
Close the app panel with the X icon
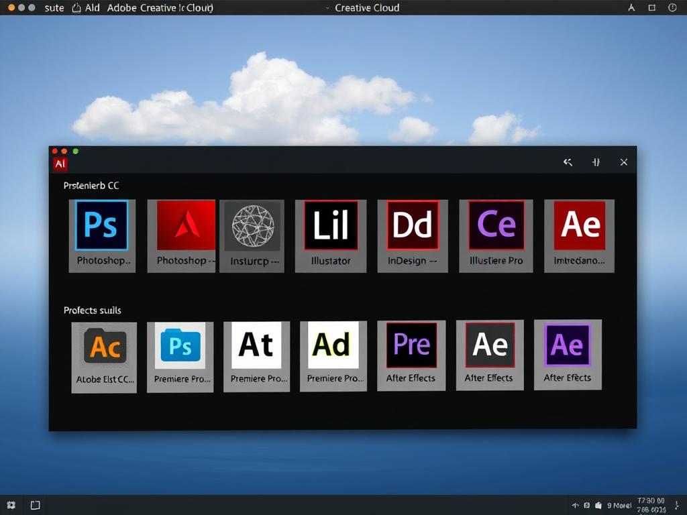624,162
